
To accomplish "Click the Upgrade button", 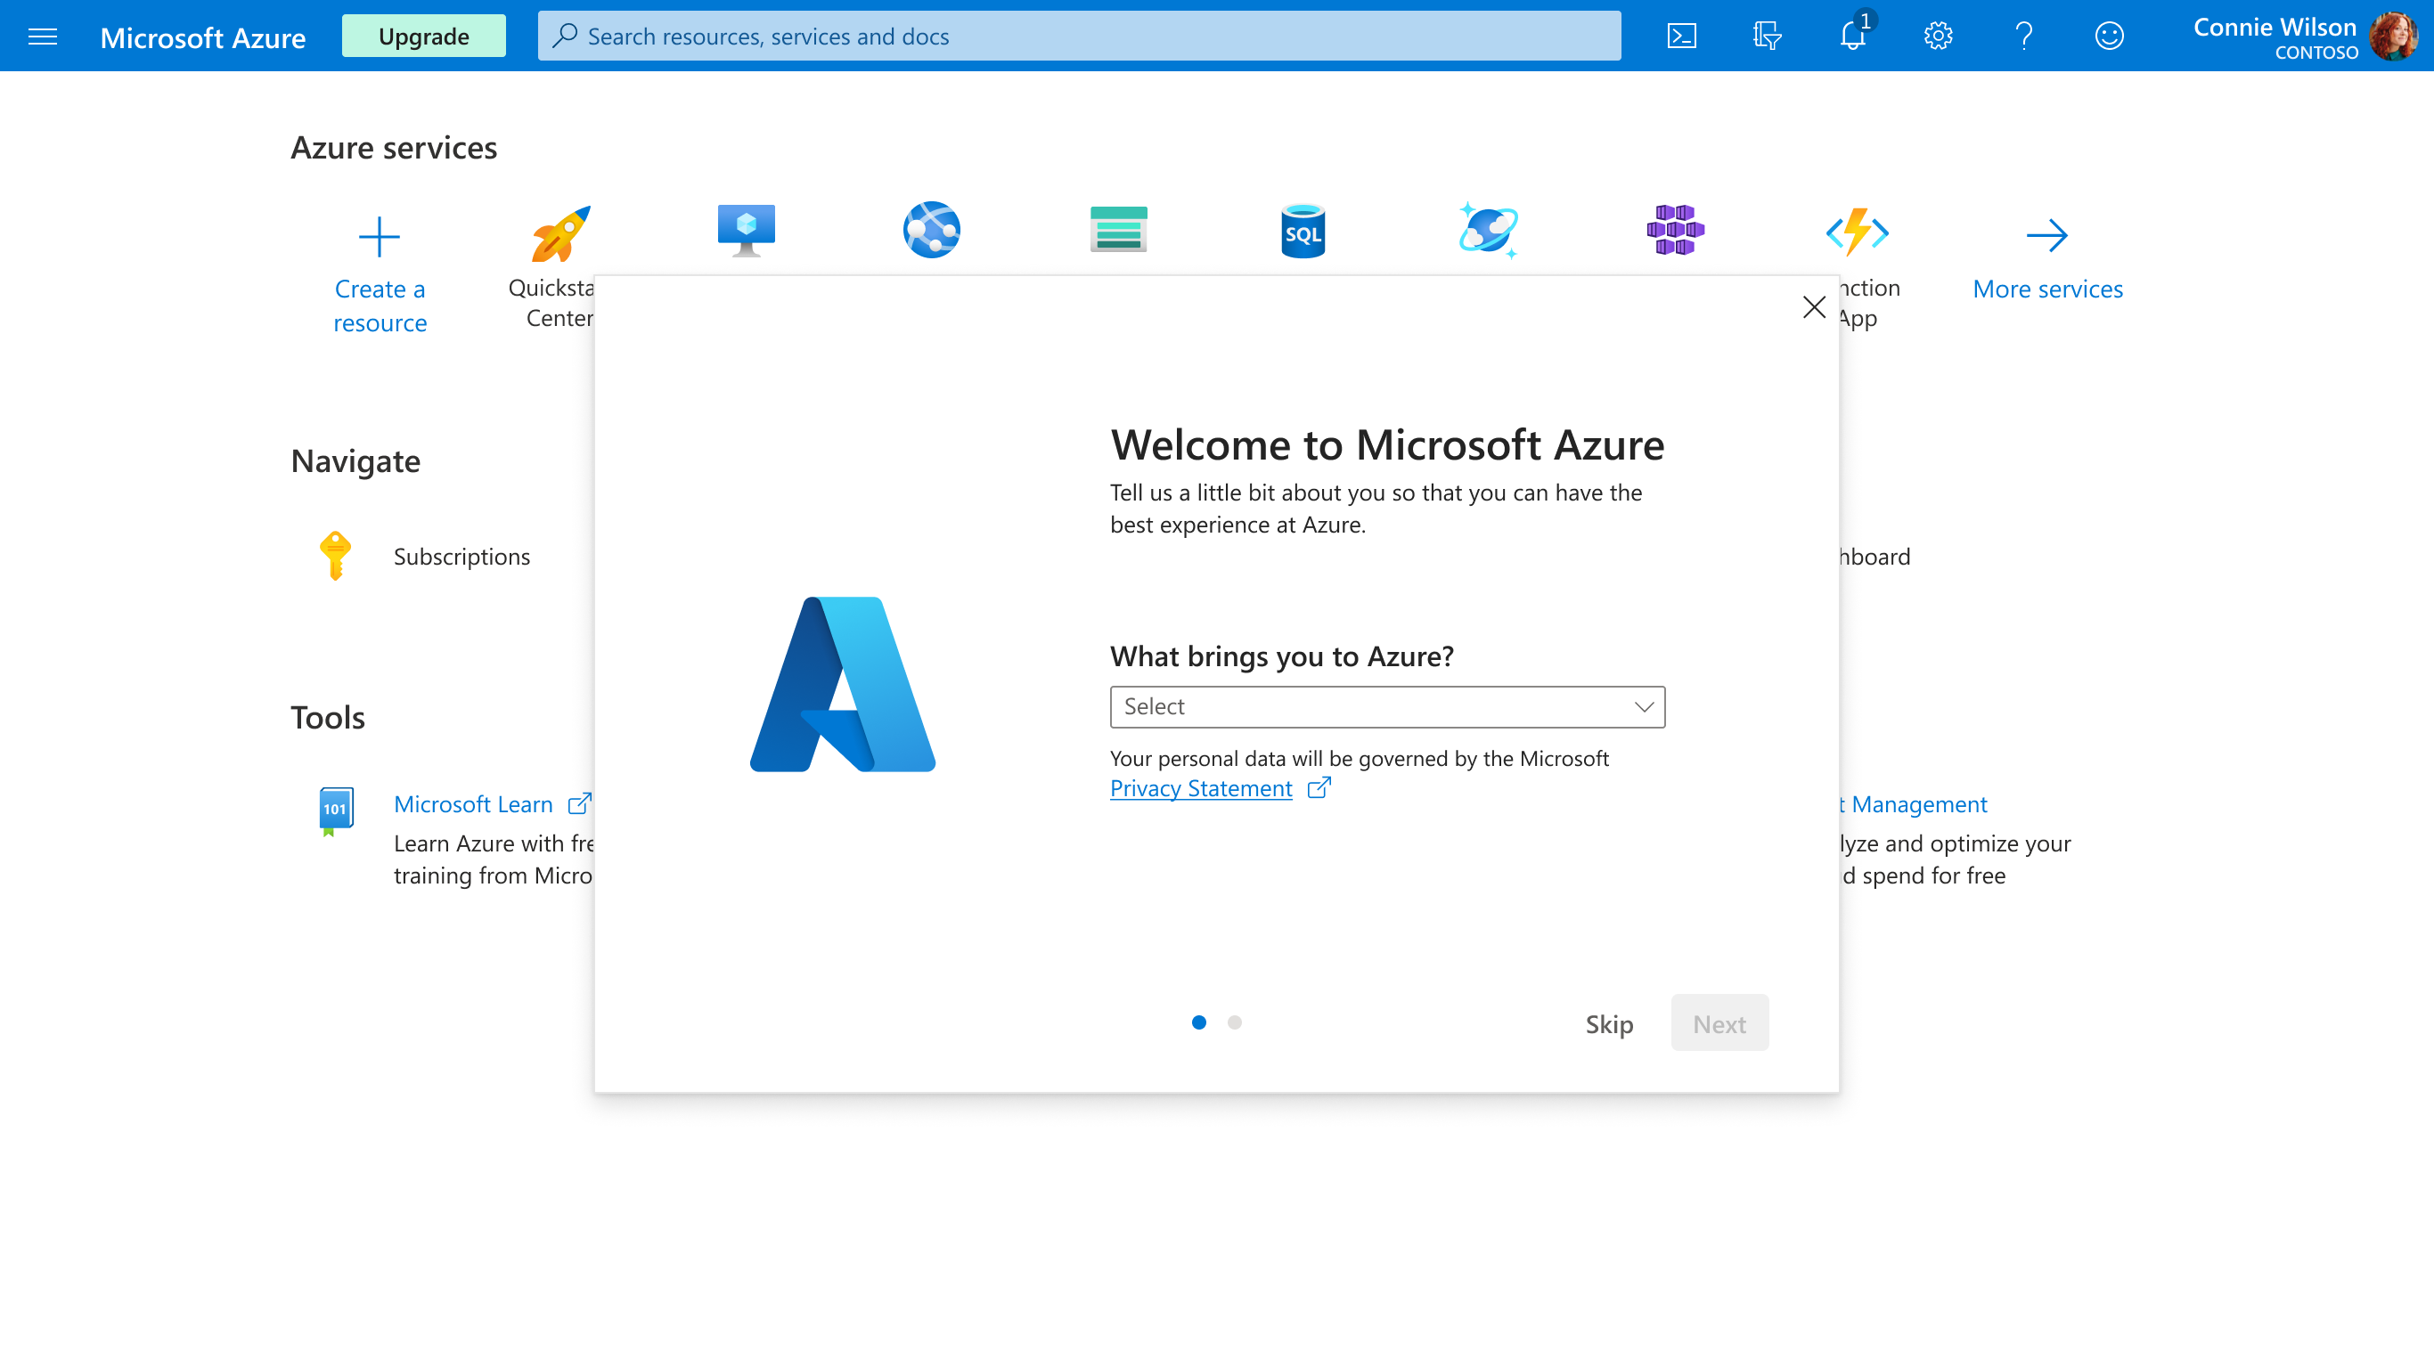I will (423, 36).
